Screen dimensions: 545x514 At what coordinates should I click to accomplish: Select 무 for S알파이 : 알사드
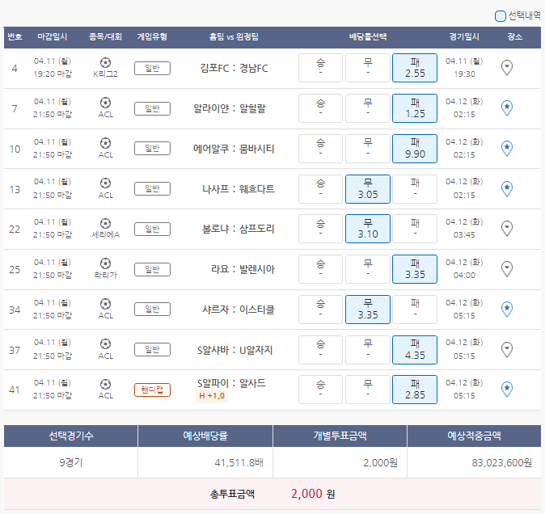(x=368, y=390)
